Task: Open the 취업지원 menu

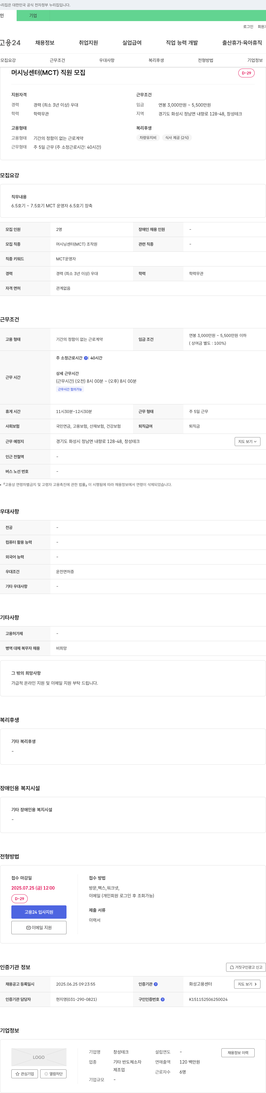Action: click(x=88, y=43)
